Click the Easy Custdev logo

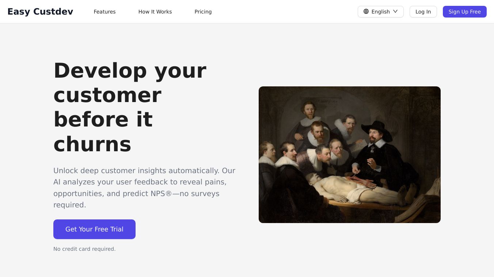coord(40,12)
